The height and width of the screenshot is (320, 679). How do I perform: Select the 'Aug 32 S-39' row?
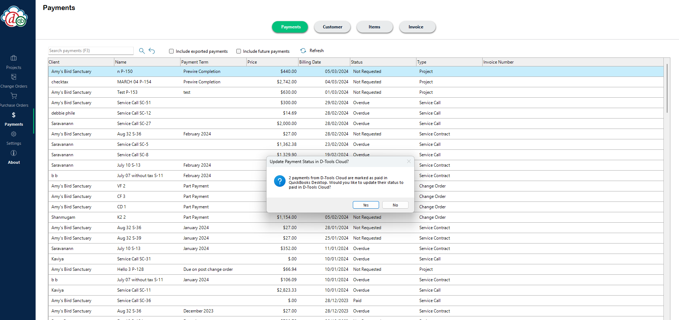[x=356, y=238]
